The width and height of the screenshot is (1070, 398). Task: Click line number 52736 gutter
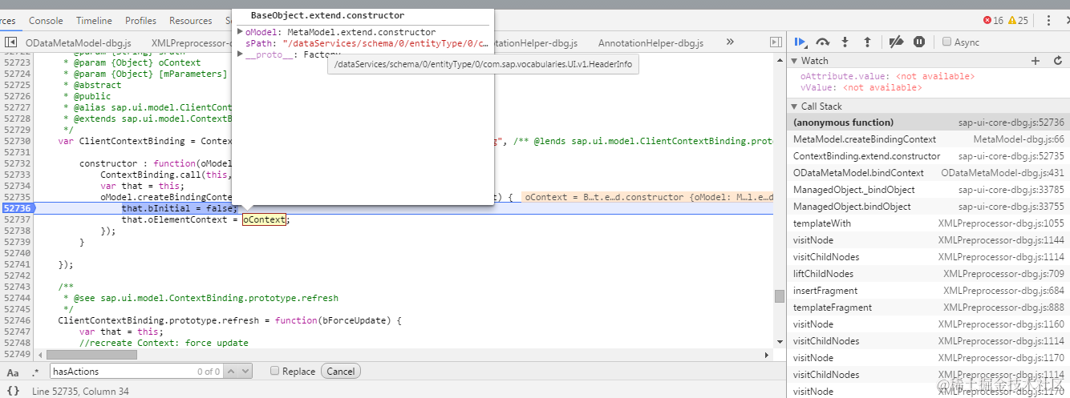coord(17,208)
